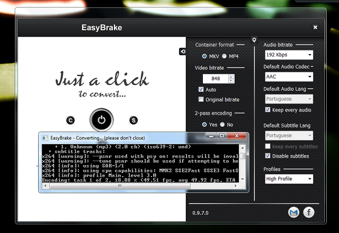Click the console horizontal scrollbar thumb

[x=120, y=186]
